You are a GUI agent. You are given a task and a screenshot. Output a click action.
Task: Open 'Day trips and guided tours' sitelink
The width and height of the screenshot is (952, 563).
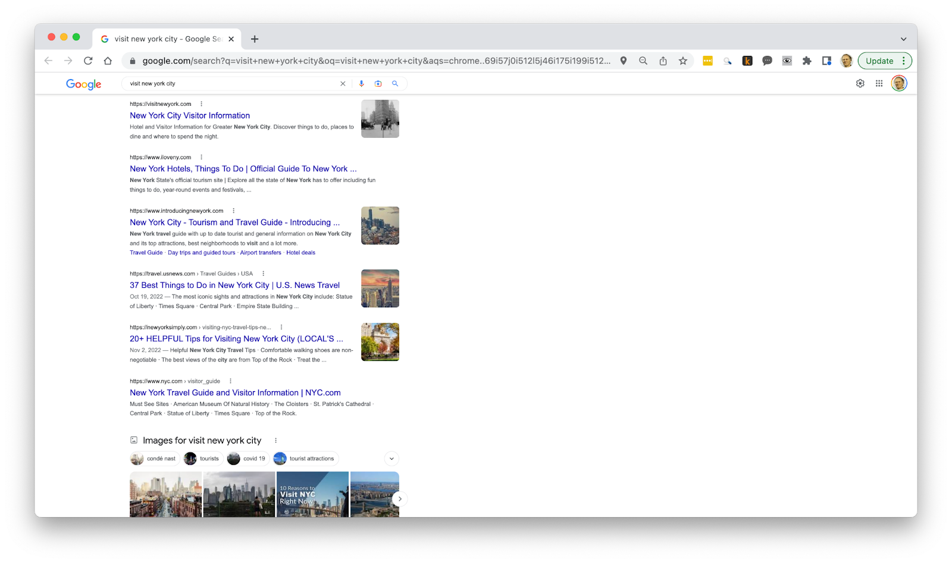[202, 253]
